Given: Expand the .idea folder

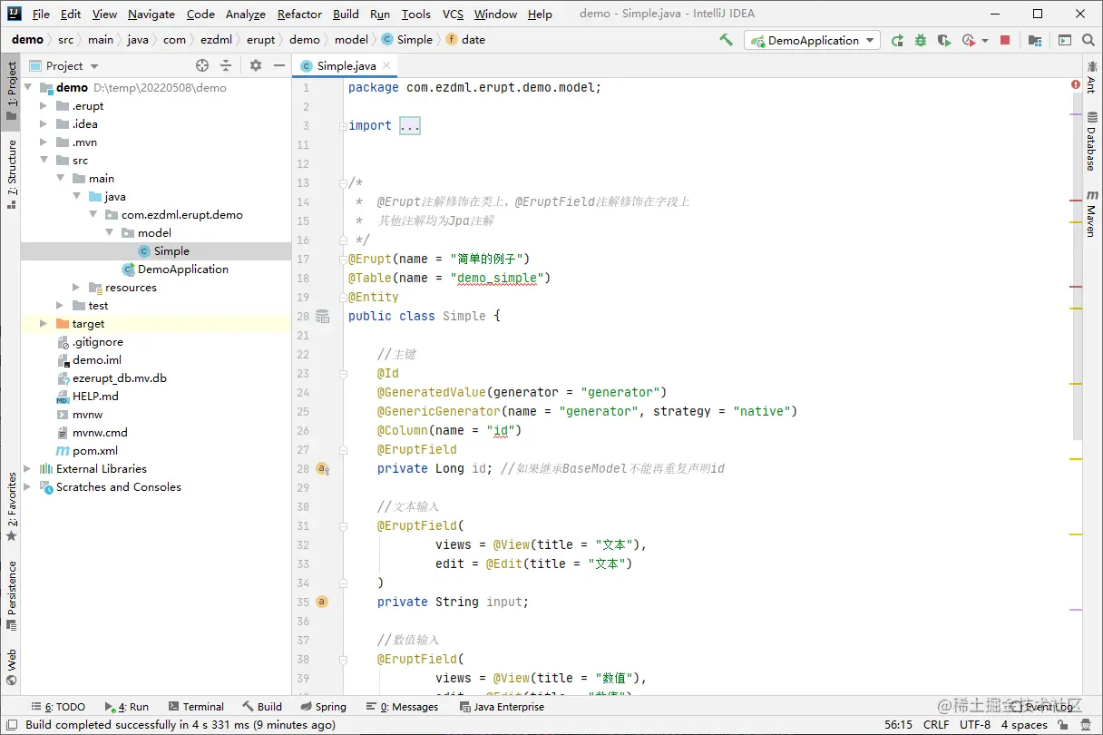Looking at the screenshot, I should tap(44, 124).
